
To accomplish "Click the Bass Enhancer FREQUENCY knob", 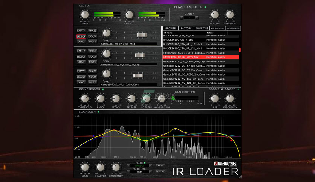I will tap(230, 99).
